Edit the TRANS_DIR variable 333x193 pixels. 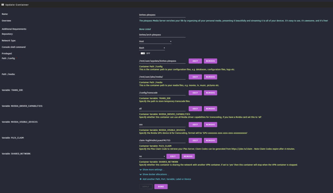(195, 93)
